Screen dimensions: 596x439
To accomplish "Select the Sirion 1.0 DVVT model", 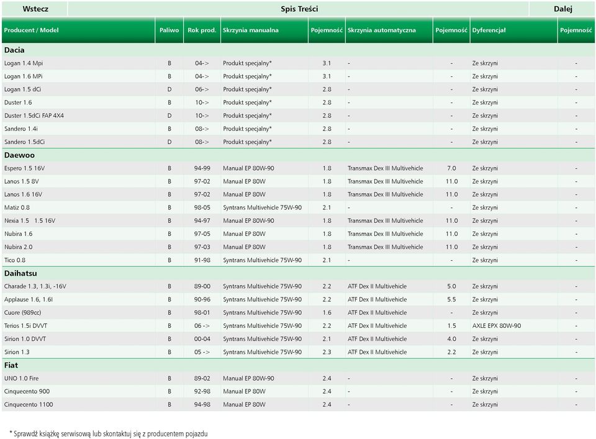I will (25, 339).
